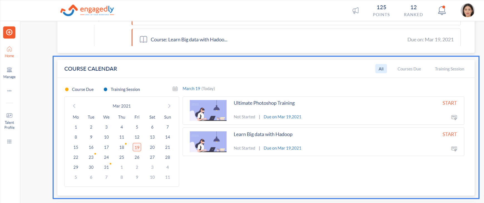This screenshot has height=203, width=484.
Task: Click the three-dot more sidebar icon
Action: (x=9, y=91)
